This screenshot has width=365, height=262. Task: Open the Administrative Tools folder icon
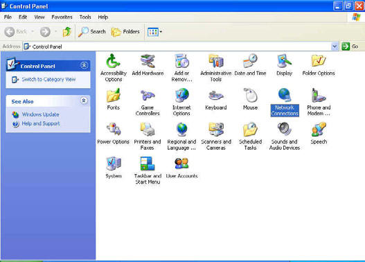[216, 61]
